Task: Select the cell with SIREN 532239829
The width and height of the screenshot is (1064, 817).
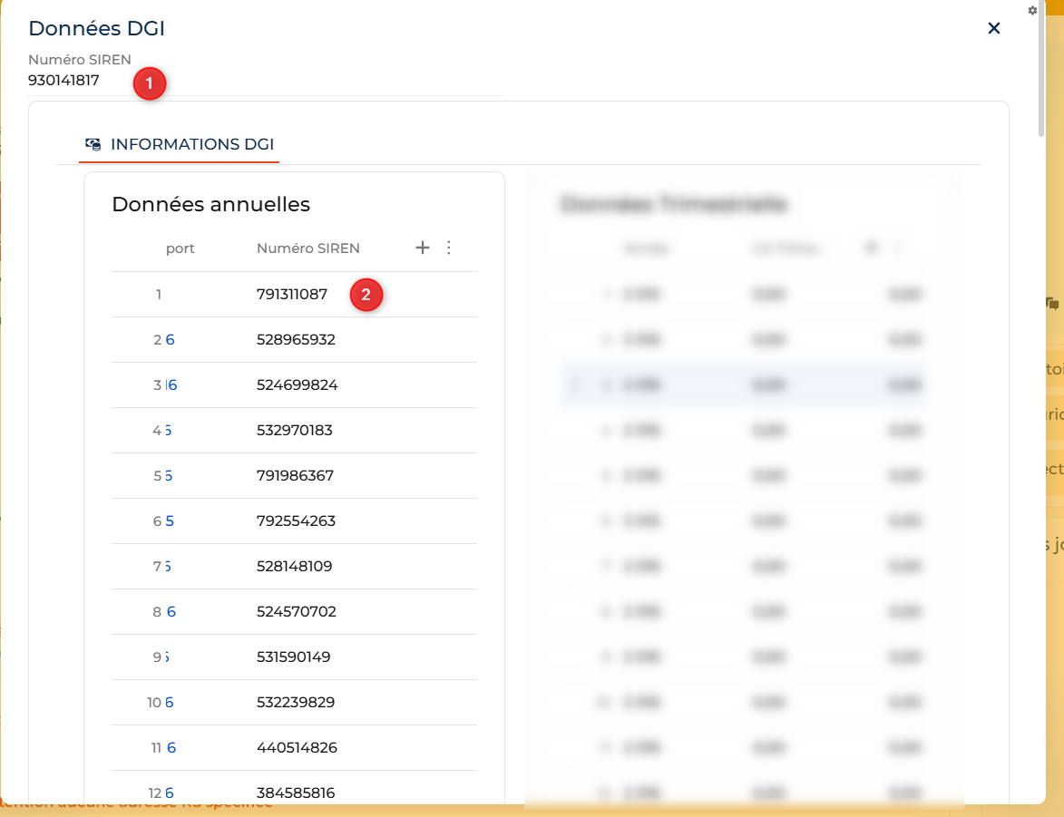Action: (296, 703)
